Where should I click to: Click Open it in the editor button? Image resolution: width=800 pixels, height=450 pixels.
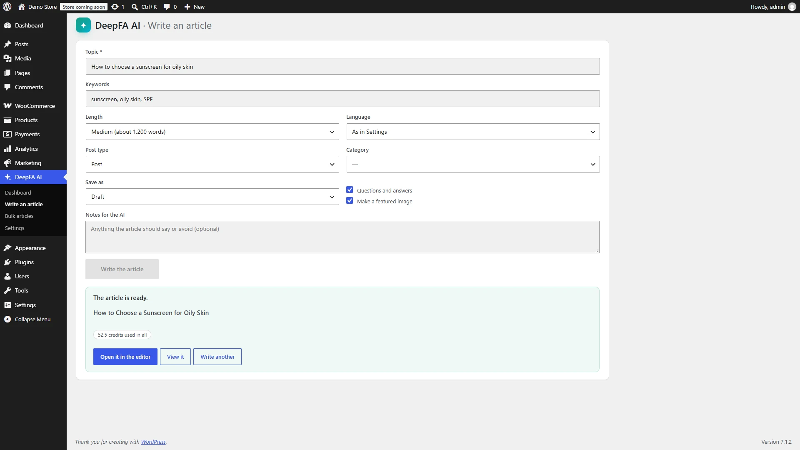click(x=125, y=357)
